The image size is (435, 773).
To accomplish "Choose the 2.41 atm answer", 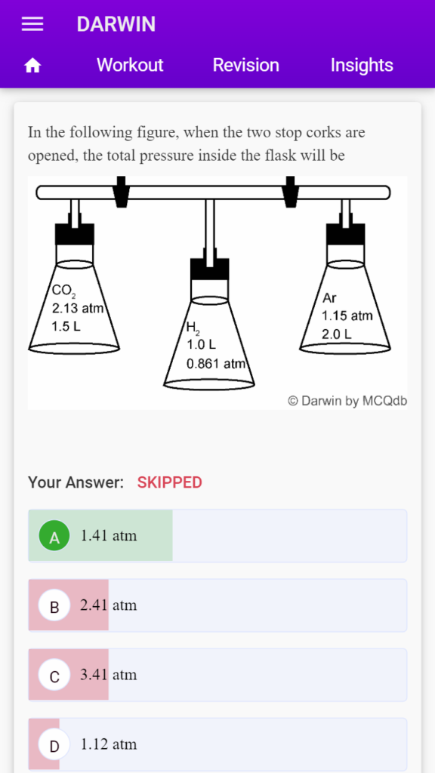I will coord(217,605).
